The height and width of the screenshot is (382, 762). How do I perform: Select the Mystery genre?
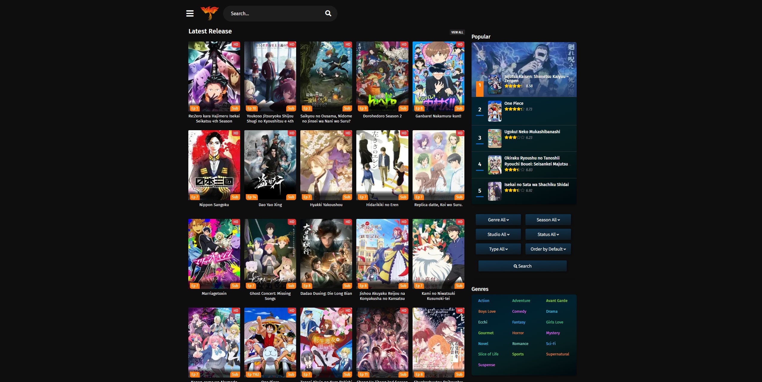553,333
